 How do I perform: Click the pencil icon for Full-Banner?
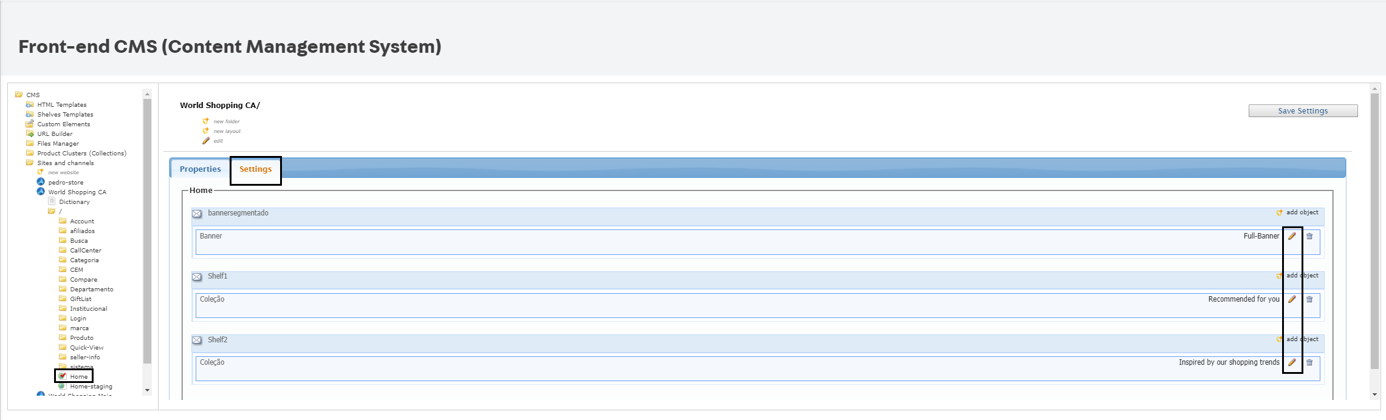pyautogui.click(x=1292, y=236)
